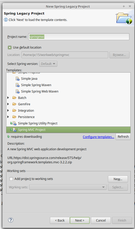This screenshot has height=229, width=135.
Task: Enable Add project to working sets
Action: click(x=11, y=179)
